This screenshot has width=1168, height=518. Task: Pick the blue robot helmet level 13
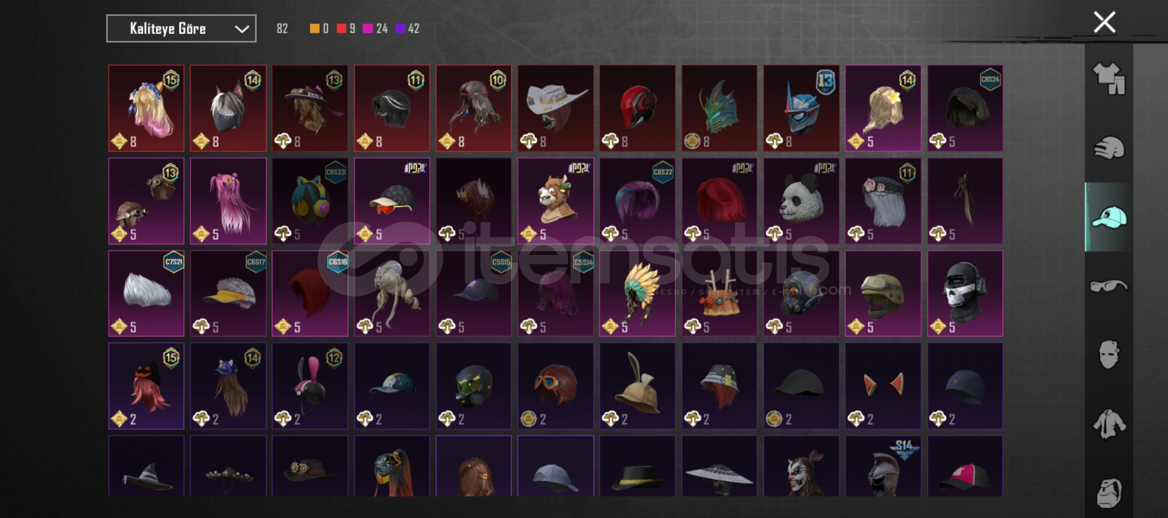pyautogui.click(x=801, y=108)
